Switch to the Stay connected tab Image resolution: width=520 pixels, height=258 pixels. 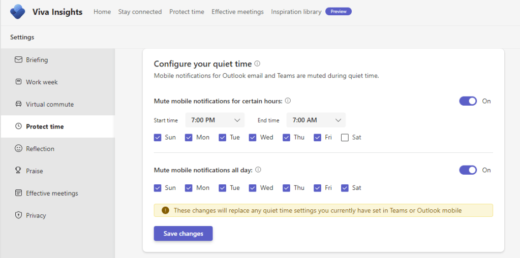coord(140,12)
